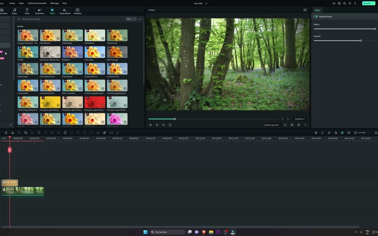Image resolution: width=378 pixels, height=236 pixels.
Task: Open the Exporter dropdown arrow
Action: [x=373, y=3]
